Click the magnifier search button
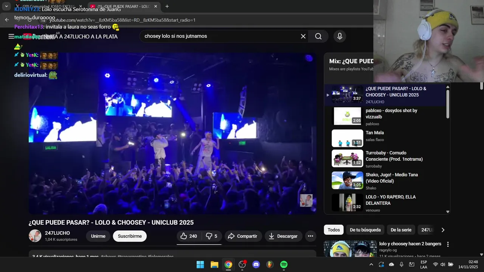This screenshot has height=272, width=484. pos(318,36)
